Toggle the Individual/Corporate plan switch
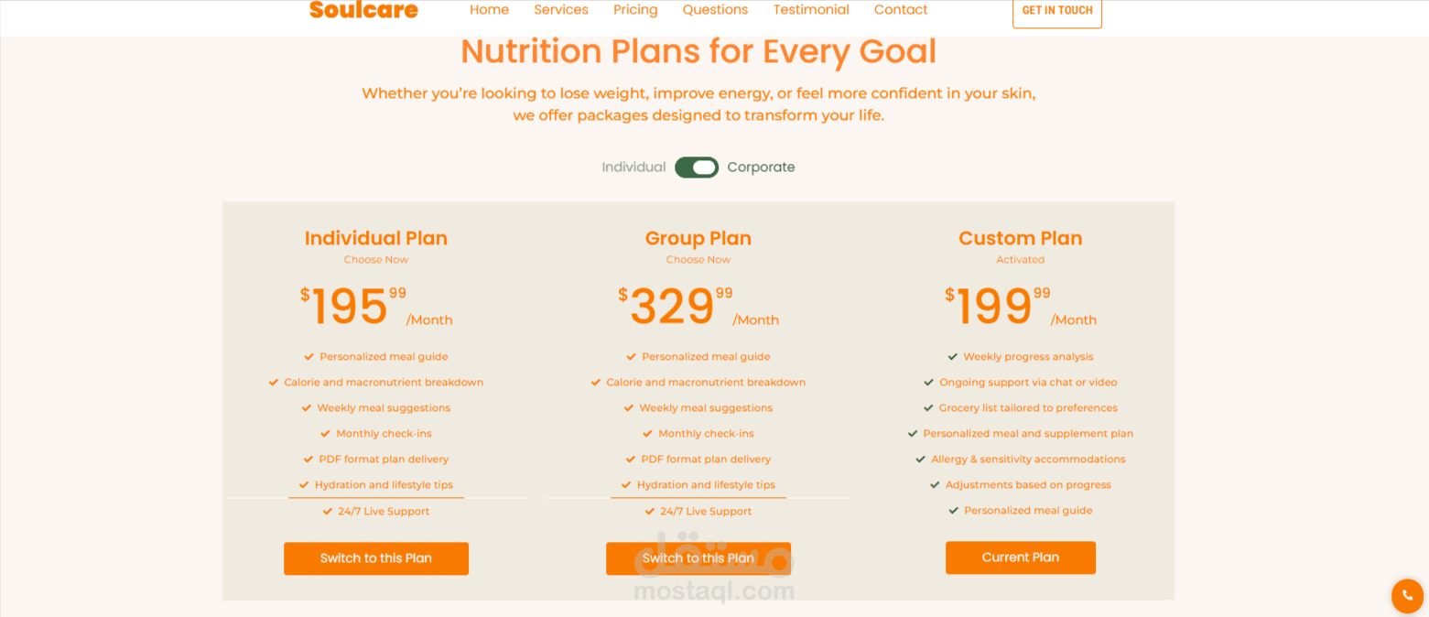 [697, 168]
